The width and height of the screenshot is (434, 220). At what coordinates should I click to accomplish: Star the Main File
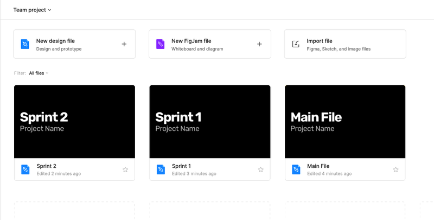[396, 169]
